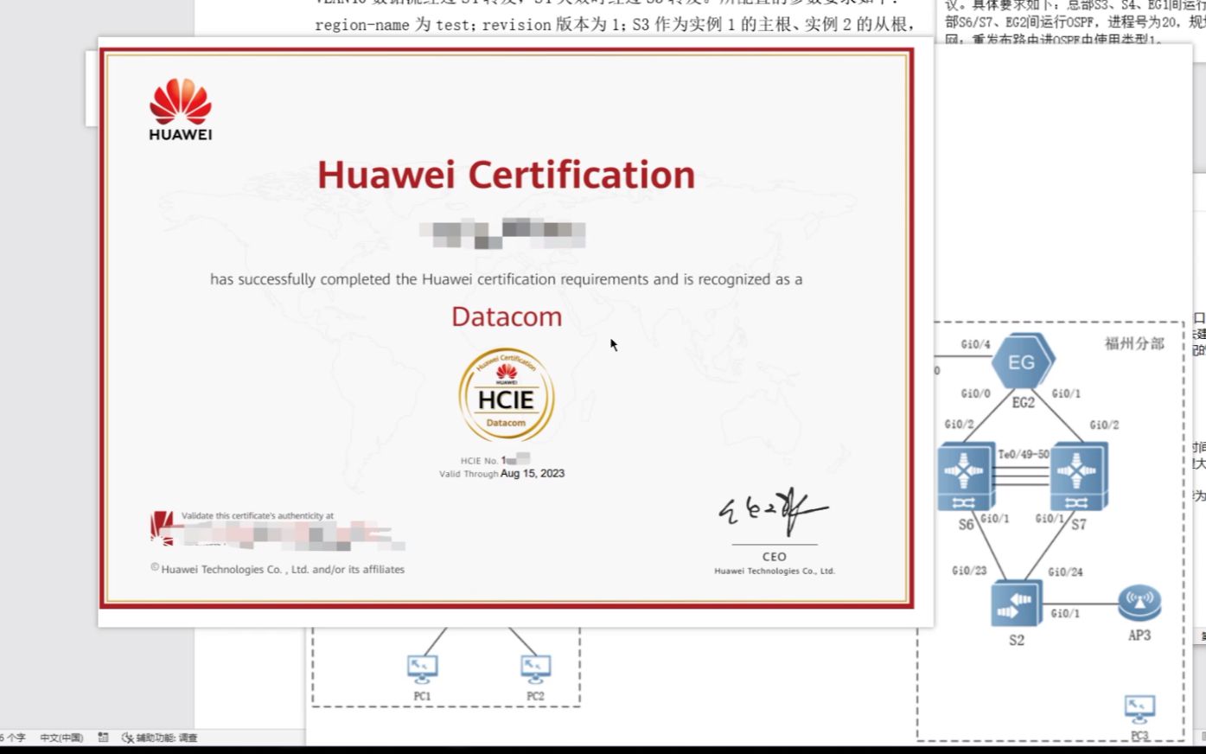The height and width of the screenshot is (754, 1206).
Task: Click the Gi0/24 port label
Action: pyautogui.click(x=1065, y=572)
